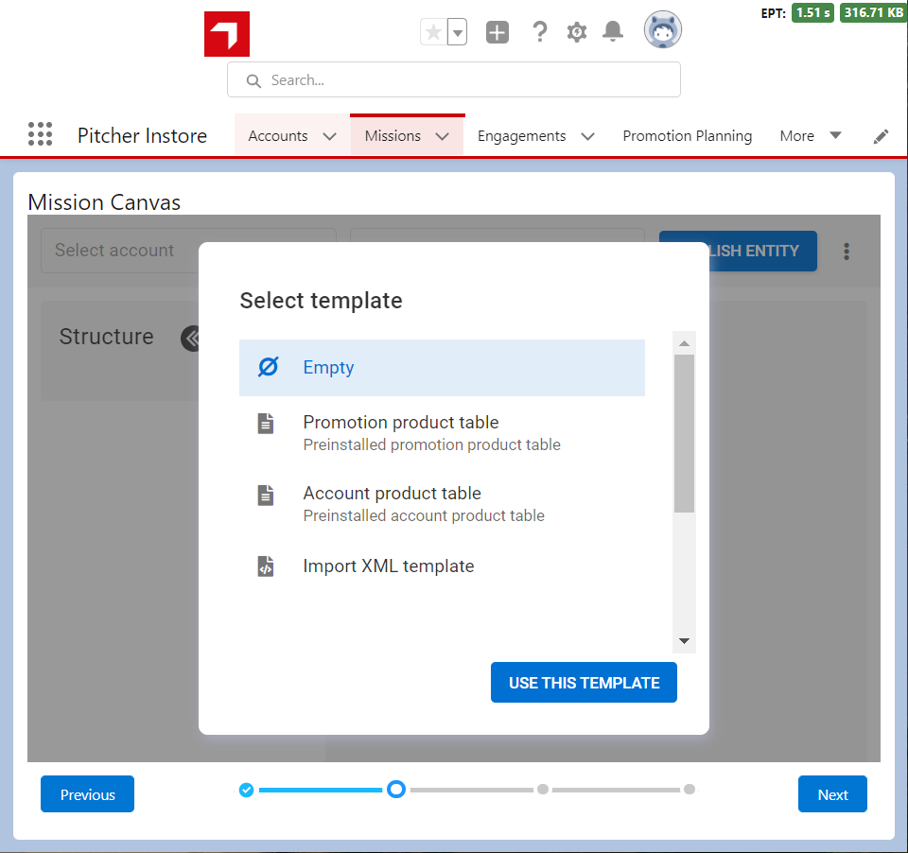This screenshot has height=853, width=908.
Task: Open the Setup gear icon
Action: coord(577,33)
